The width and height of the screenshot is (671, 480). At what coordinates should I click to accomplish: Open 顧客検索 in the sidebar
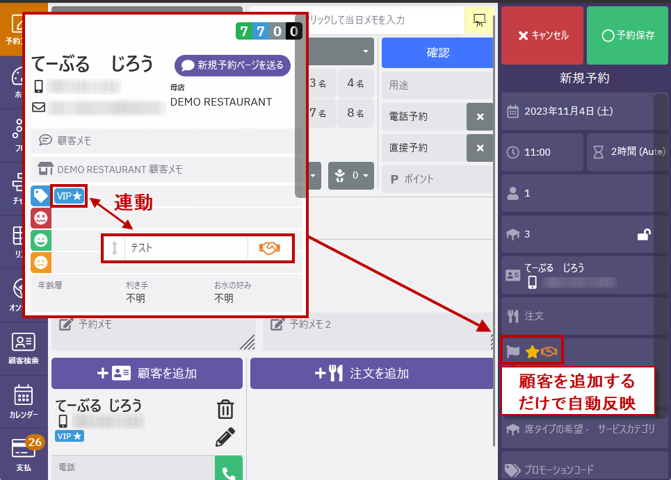pos(24,349)
